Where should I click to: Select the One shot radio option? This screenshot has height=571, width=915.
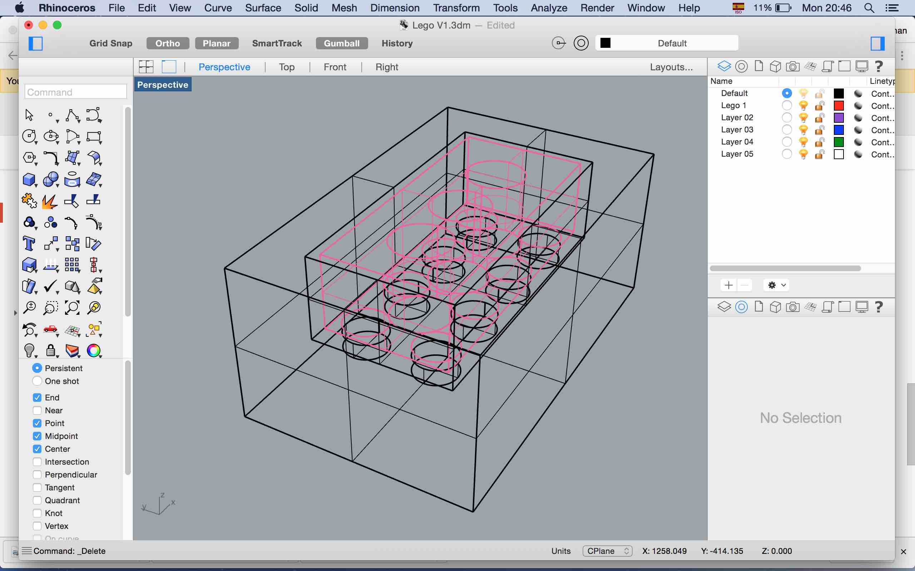(37, 381)
